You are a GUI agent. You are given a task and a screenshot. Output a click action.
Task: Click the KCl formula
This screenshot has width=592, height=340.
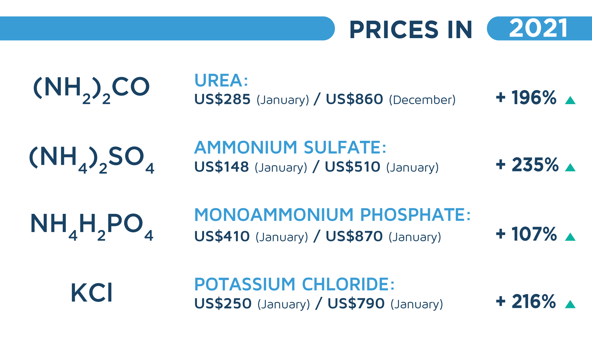pos(91,292)
